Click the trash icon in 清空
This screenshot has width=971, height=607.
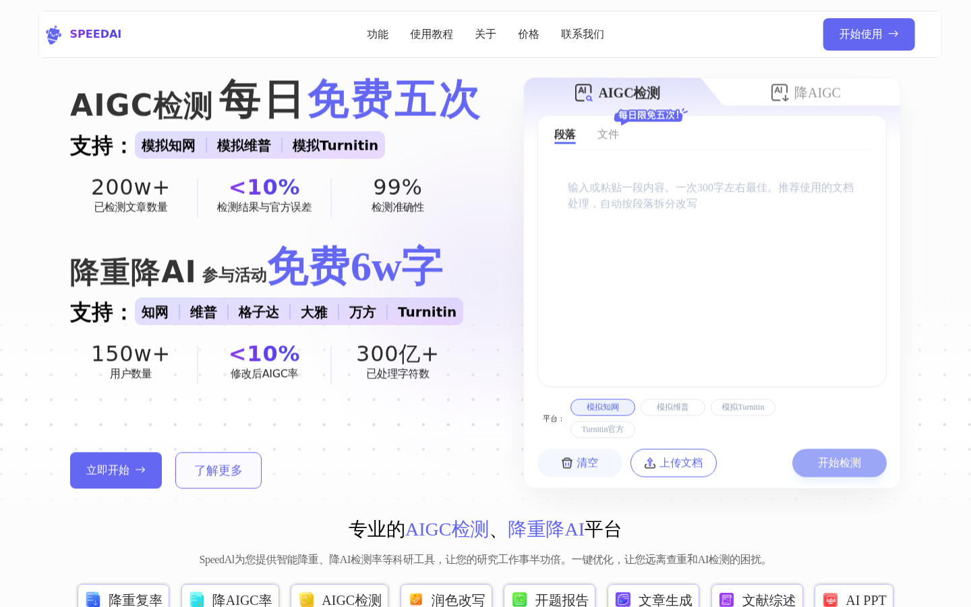click(x=567, y=463)
